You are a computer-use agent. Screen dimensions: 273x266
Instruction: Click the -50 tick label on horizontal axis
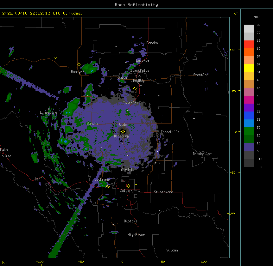(x=81, y=262)
